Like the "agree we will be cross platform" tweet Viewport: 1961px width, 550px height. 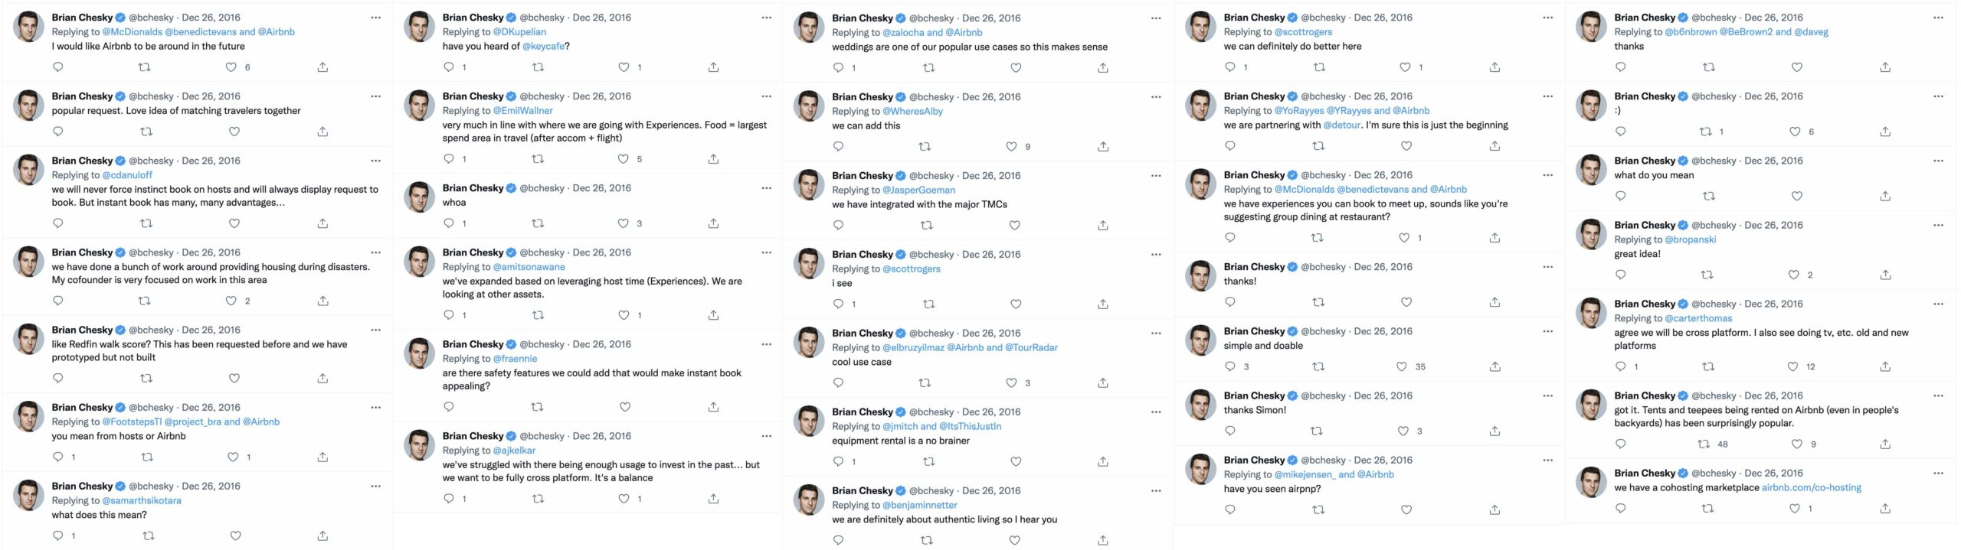(1792, 366)
